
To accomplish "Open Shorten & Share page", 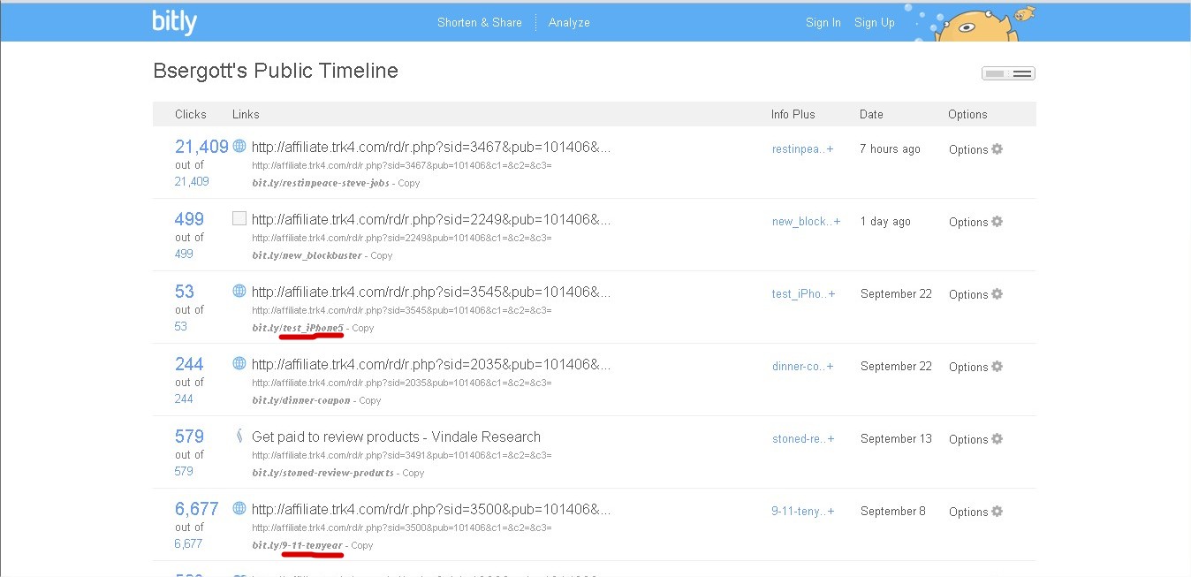I will (x=480, y=23).
